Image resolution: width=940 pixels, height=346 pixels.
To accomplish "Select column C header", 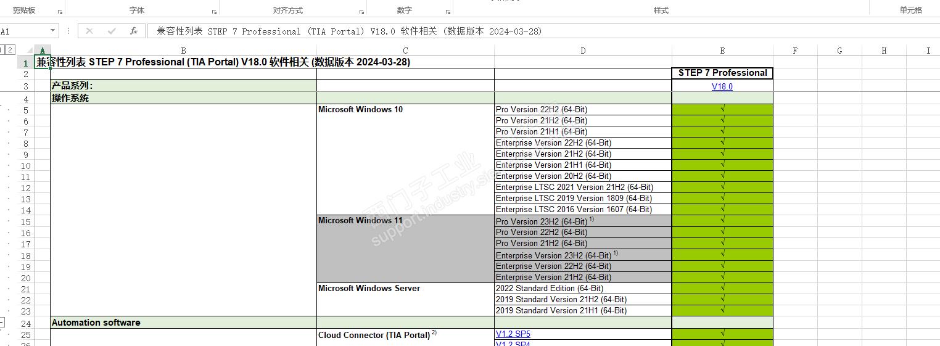I will [405, 51].
